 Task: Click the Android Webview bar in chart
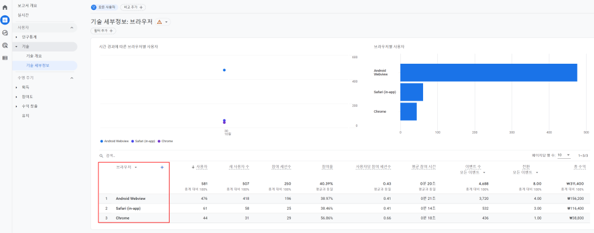[489, 72]
